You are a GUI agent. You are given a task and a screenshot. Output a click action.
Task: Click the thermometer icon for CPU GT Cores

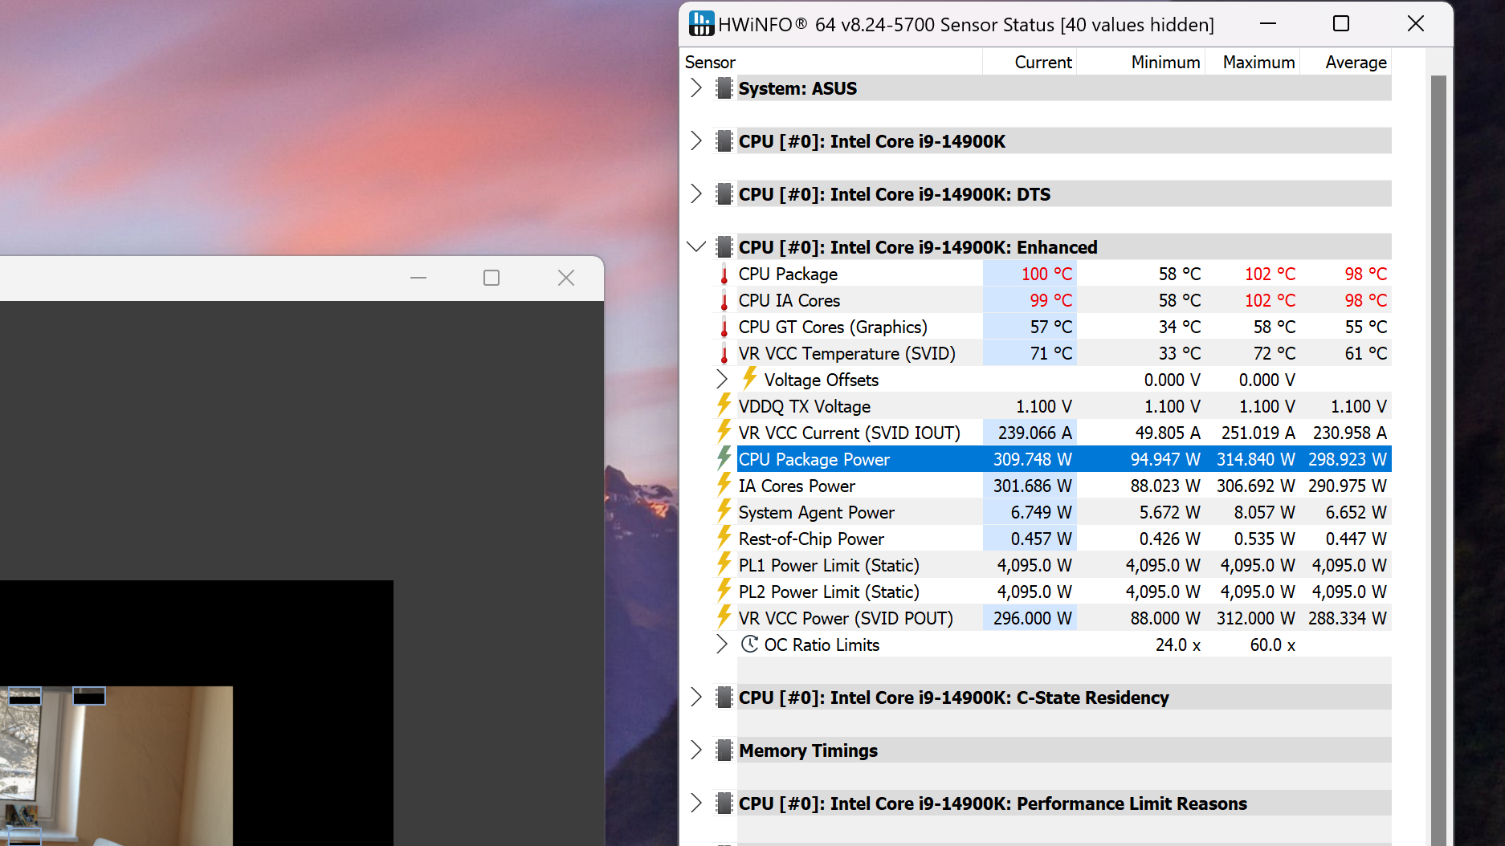coord(724,327)
